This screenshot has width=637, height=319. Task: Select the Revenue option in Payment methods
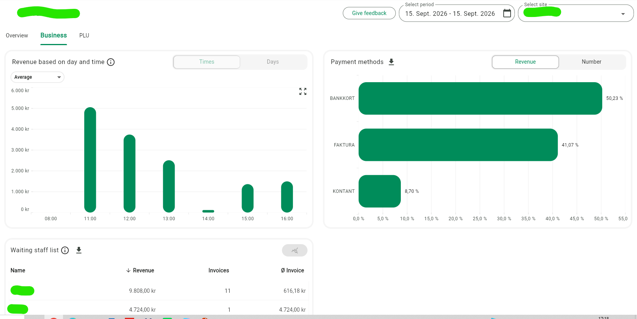525,62
